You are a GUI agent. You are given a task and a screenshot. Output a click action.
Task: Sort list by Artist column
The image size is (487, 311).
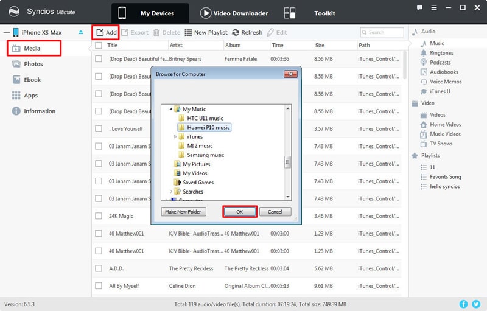coord(176,45)
